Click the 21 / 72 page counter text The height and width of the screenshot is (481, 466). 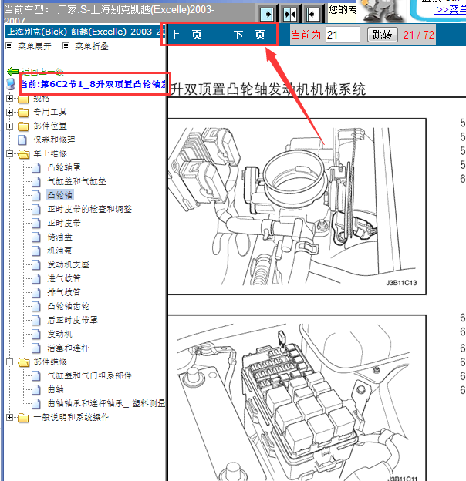click(x=419, y=35)
